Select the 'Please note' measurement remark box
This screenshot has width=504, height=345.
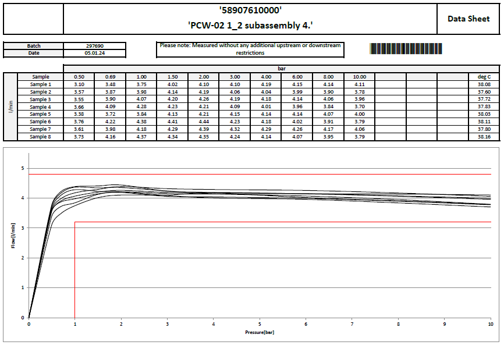pyautogui.click(x=250, y=49)
